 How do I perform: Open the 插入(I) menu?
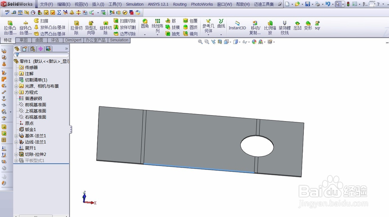[x=98, y=4]
